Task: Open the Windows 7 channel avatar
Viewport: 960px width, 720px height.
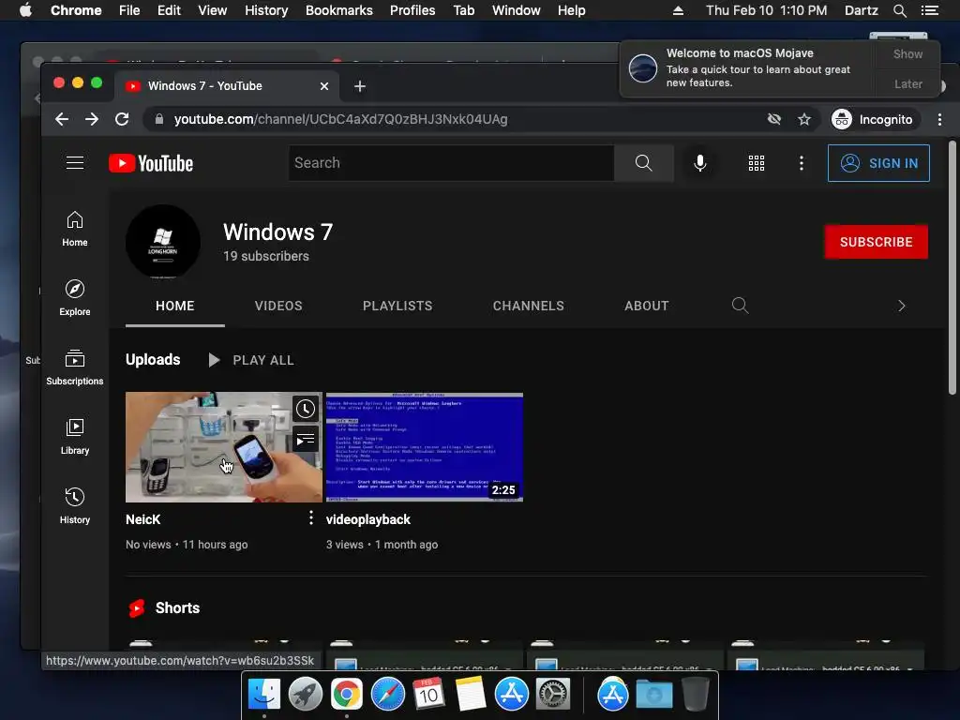Action: tap(163, 242)
